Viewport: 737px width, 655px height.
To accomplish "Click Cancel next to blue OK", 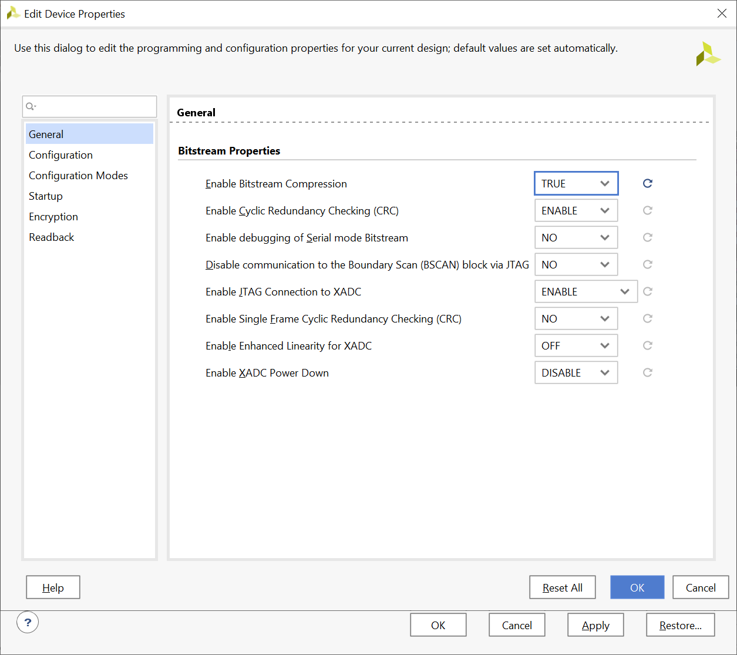I will click(x=701, y=587).
